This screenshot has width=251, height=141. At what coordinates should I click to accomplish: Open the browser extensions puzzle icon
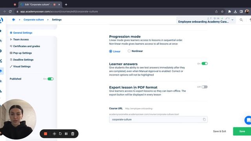point(229,11)
